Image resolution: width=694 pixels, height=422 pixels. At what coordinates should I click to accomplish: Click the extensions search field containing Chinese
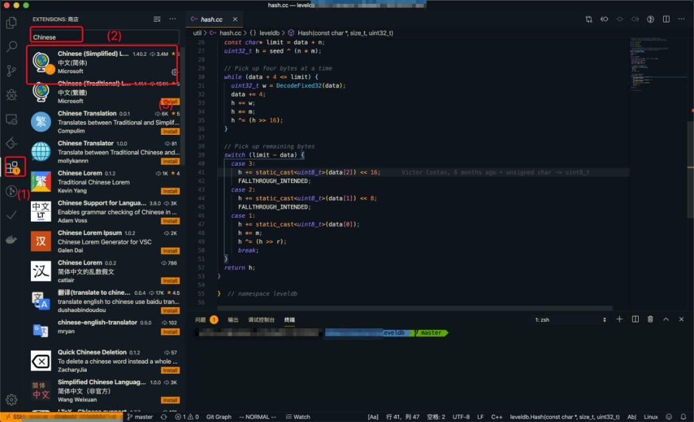(x=105, y=37)
